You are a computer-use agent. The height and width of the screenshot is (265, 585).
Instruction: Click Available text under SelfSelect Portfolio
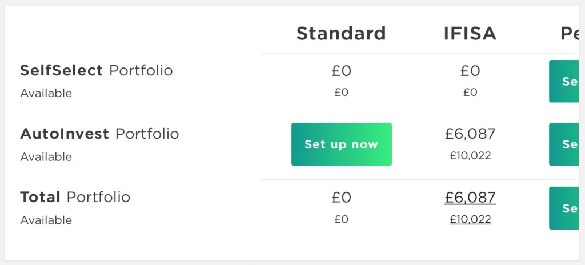[46, 93]
